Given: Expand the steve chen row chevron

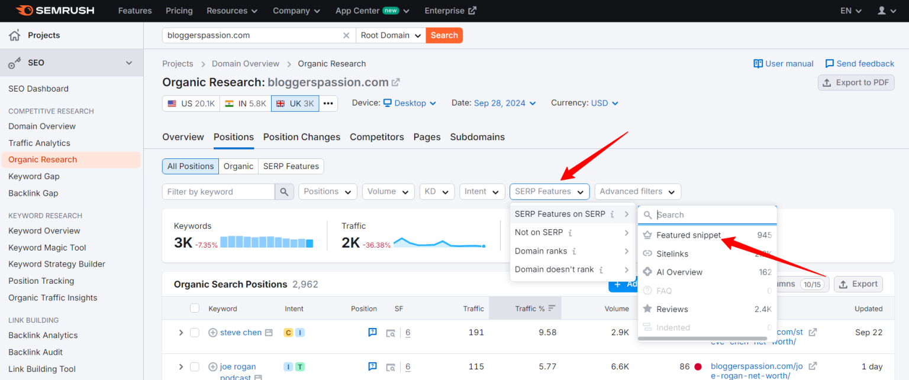Looking at the screenshot, I should tap(181, 332).
